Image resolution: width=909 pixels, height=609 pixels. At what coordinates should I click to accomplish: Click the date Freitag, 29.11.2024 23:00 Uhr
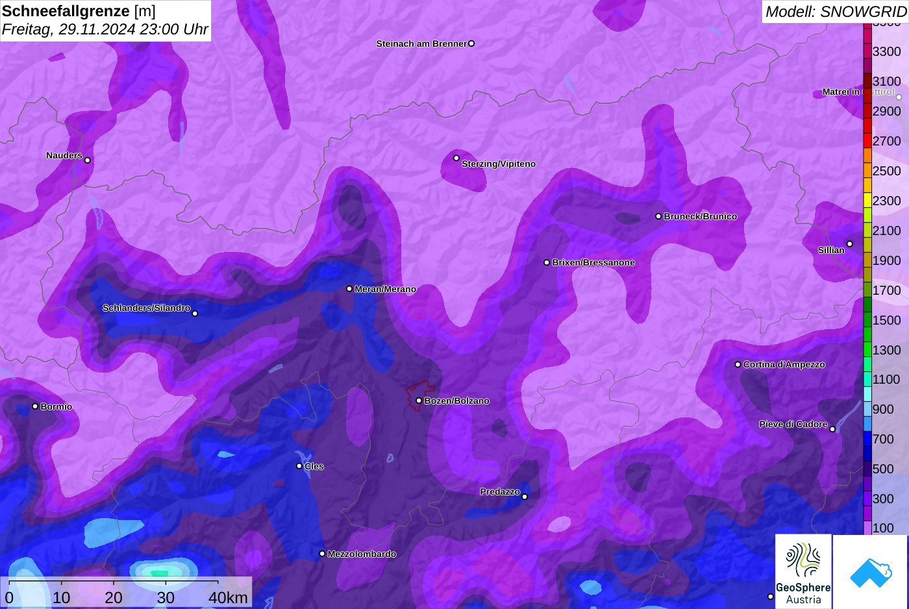105,29
